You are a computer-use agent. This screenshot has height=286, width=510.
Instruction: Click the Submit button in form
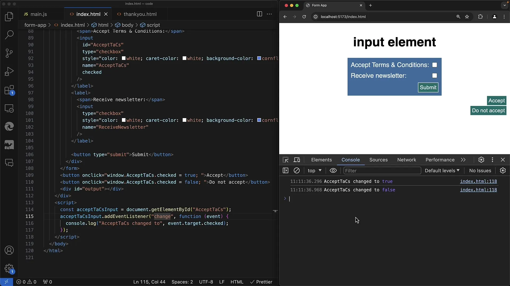tap(428, 87)
